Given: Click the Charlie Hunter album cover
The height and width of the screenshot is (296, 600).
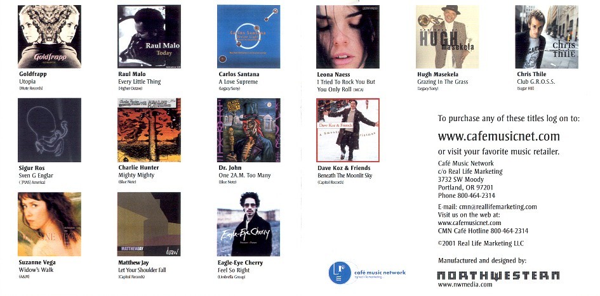Looking at the screenshot, I should (x=149, y=130).
